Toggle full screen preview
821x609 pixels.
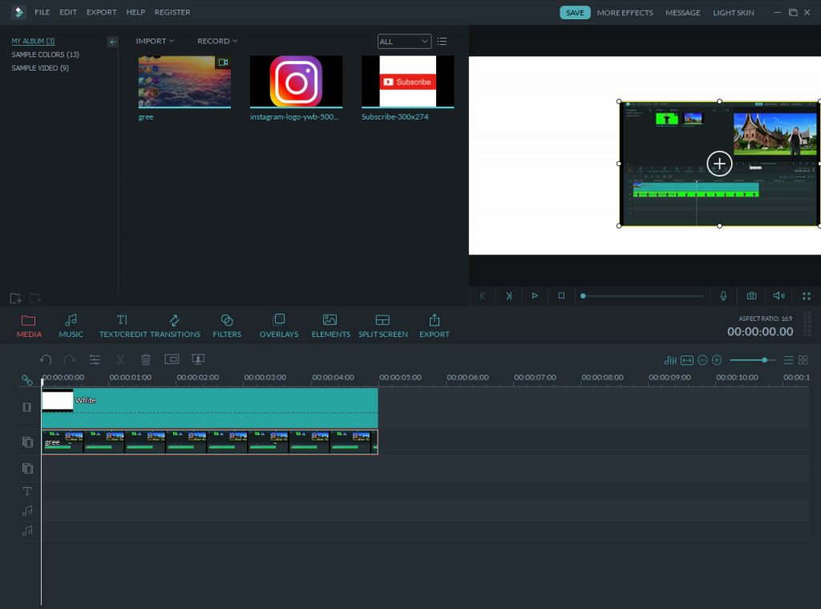[807, 296]
